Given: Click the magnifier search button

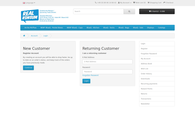Looking at the screenshot, I should (x=129, y=11).
